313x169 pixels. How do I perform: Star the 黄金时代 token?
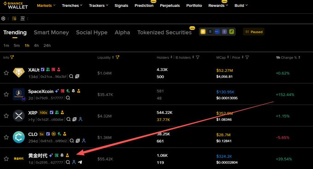[6, 158]
